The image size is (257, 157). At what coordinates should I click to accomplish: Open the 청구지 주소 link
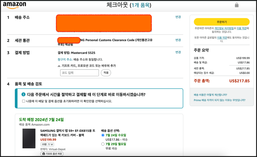65,60
